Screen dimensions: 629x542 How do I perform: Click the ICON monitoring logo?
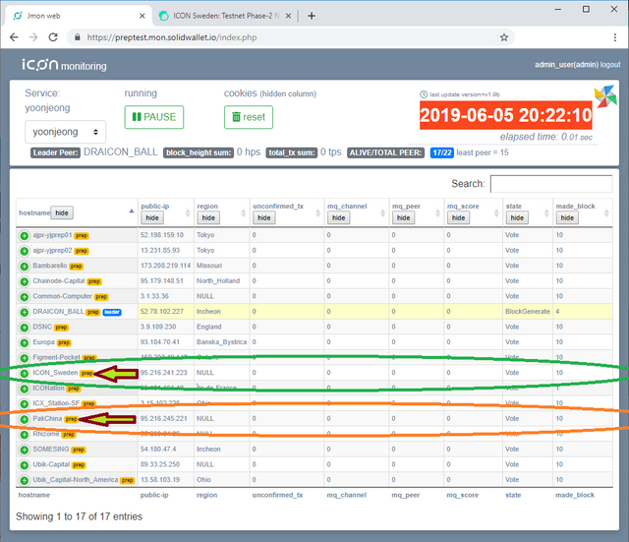pos(64,65)
